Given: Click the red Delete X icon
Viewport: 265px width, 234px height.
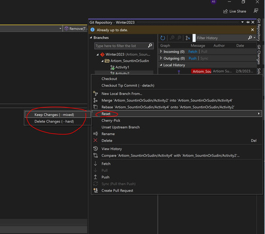Looking at the screenshot, I should coord(95,141).
